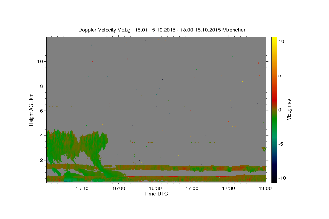Click the 17:00 time tick label
Screen dimensions: 329x219
(x=192, y=189)
